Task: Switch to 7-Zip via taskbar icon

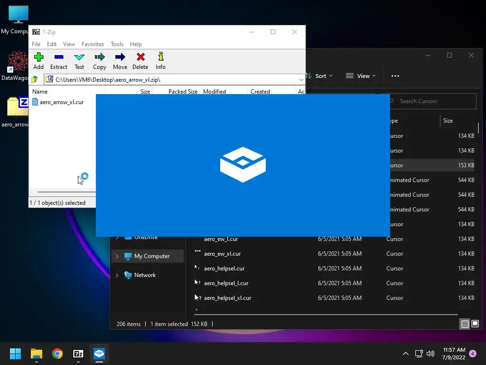Action: 78,354
